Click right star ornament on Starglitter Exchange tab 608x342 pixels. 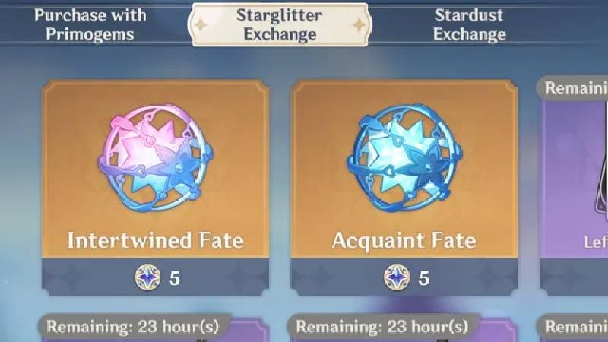pyautogui.click(x=359, y=25)
